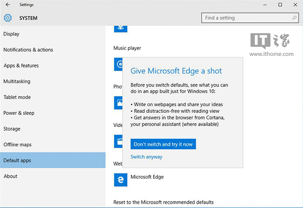Go to Offline maps
Screen dimensions: 303x208
click(53, 145)
